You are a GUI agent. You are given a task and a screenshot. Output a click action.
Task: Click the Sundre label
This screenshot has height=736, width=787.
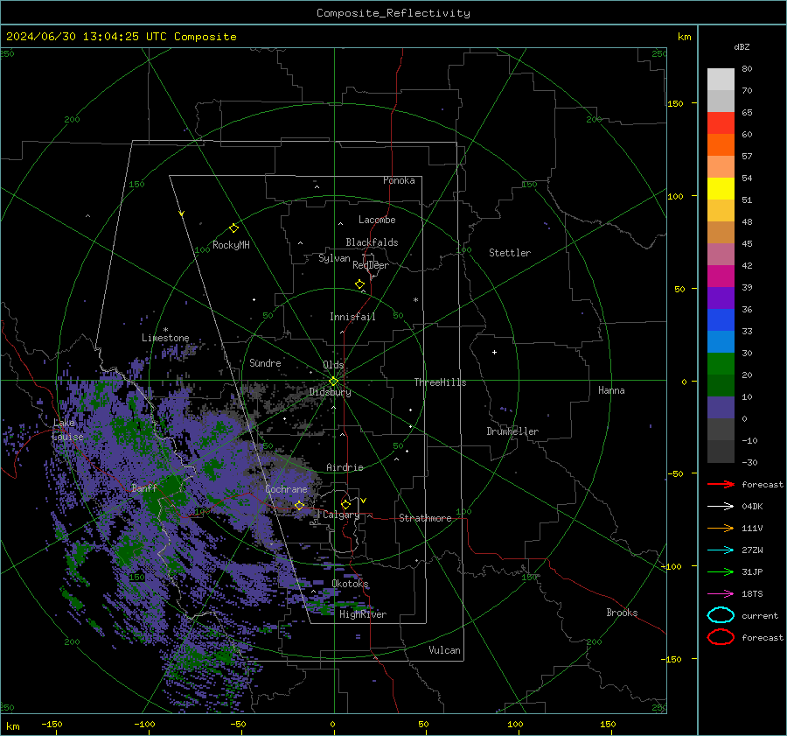tap(265, 362)
